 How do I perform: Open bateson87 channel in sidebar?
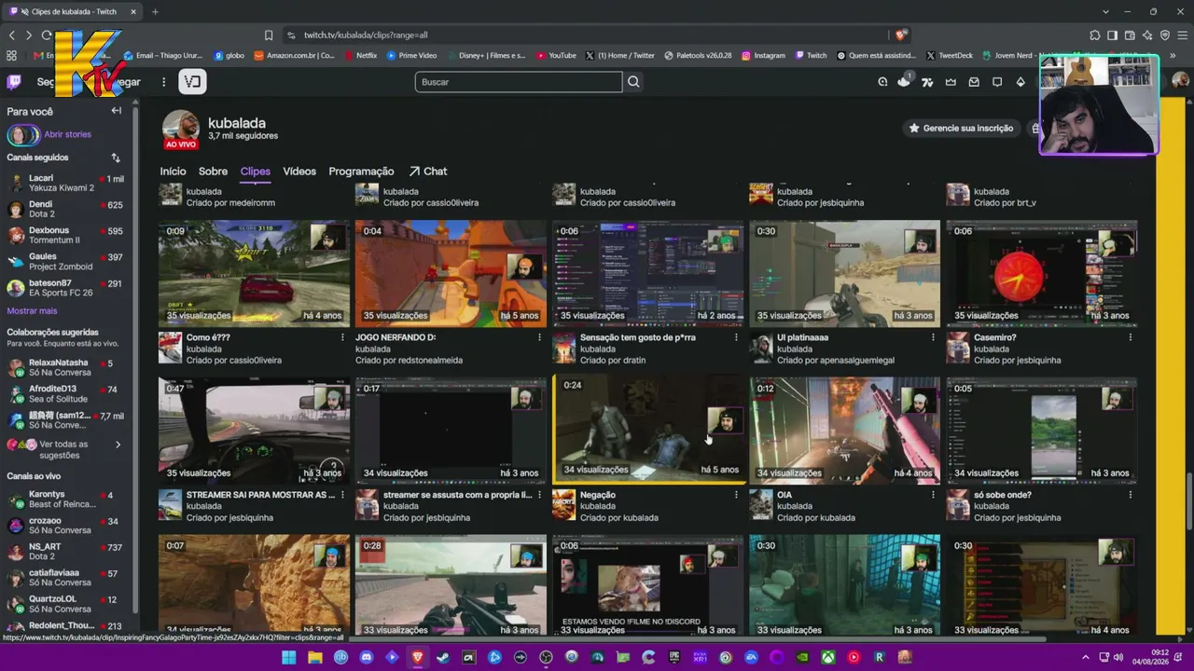pyautogui.click(x=64, y=287)
